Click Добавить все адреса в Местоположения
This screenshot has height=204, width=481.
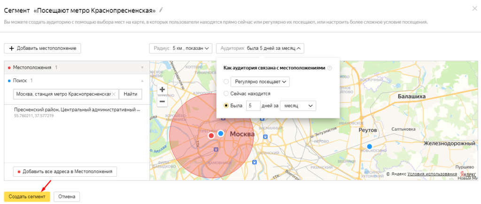(65, 172)
